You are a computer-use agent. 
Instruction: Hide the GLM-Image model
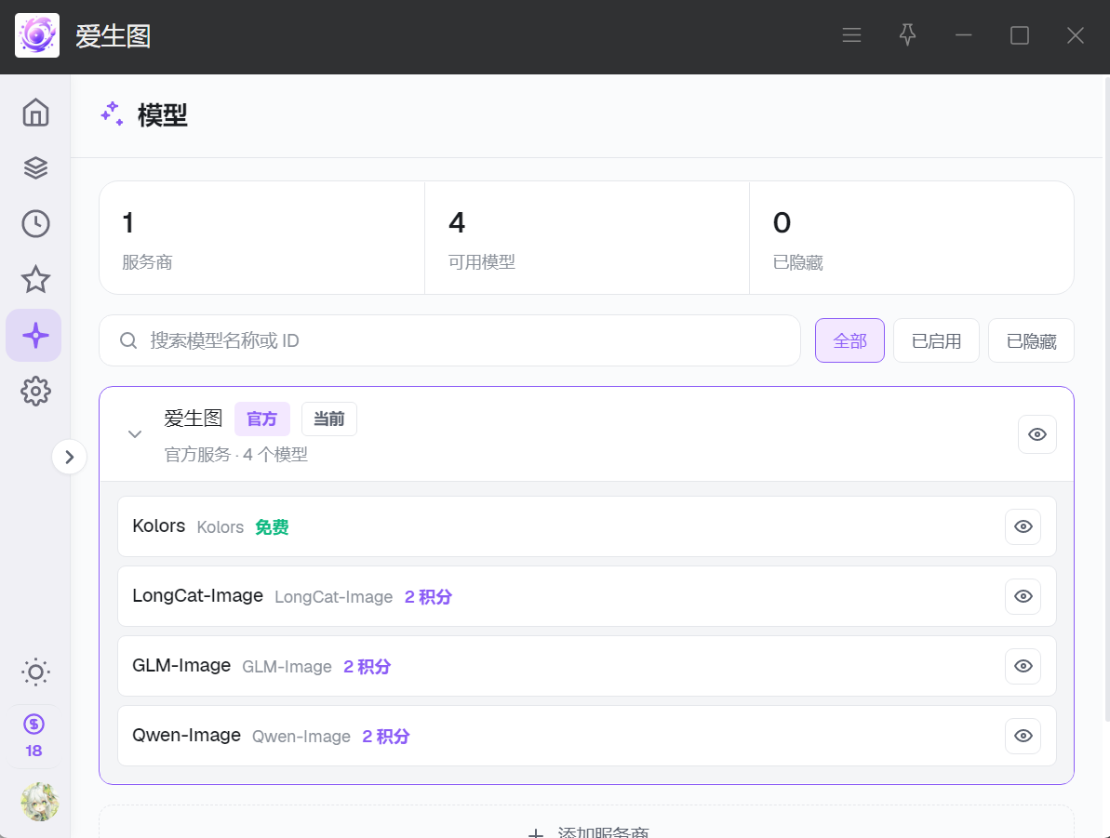coord(1023,666)
